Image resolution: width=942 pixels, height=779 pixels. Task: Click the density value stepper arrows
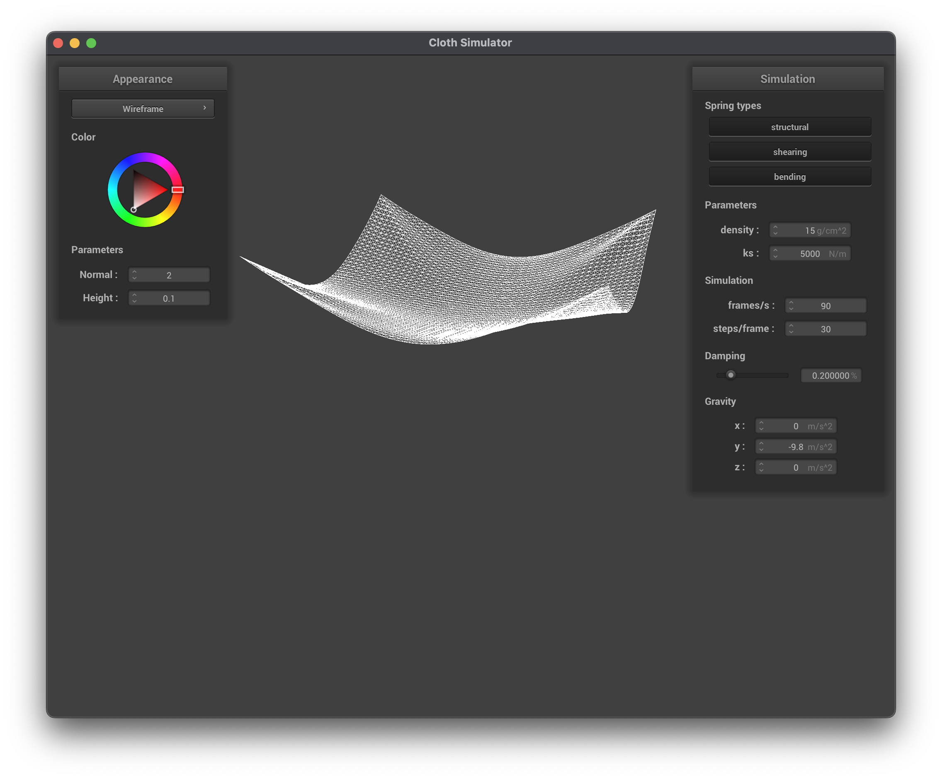point(775,230)
